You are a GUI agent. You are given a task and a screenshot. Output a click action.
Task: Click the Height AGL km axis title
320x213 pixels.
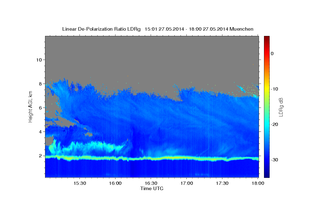coord(30,106)
